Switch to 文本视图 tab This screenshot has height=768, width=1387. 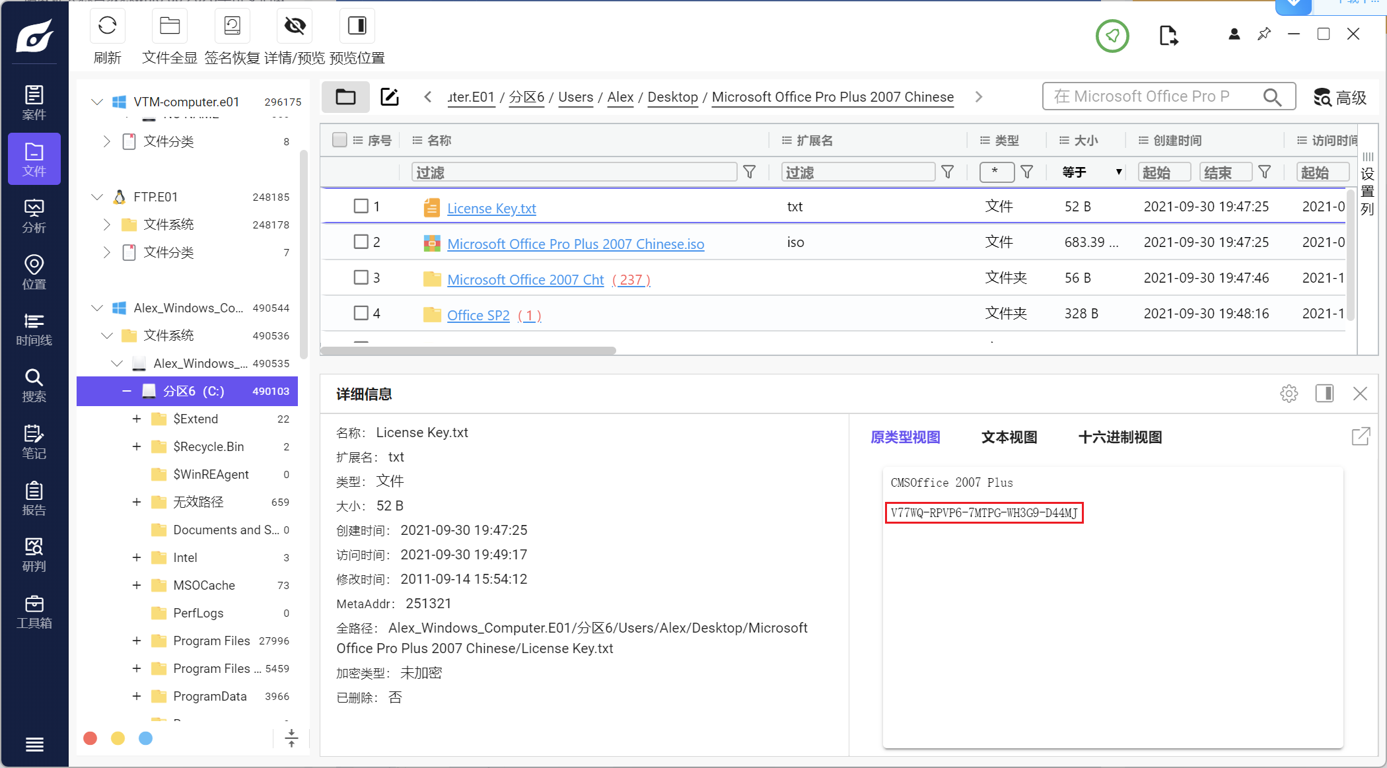click(1009, 437)
